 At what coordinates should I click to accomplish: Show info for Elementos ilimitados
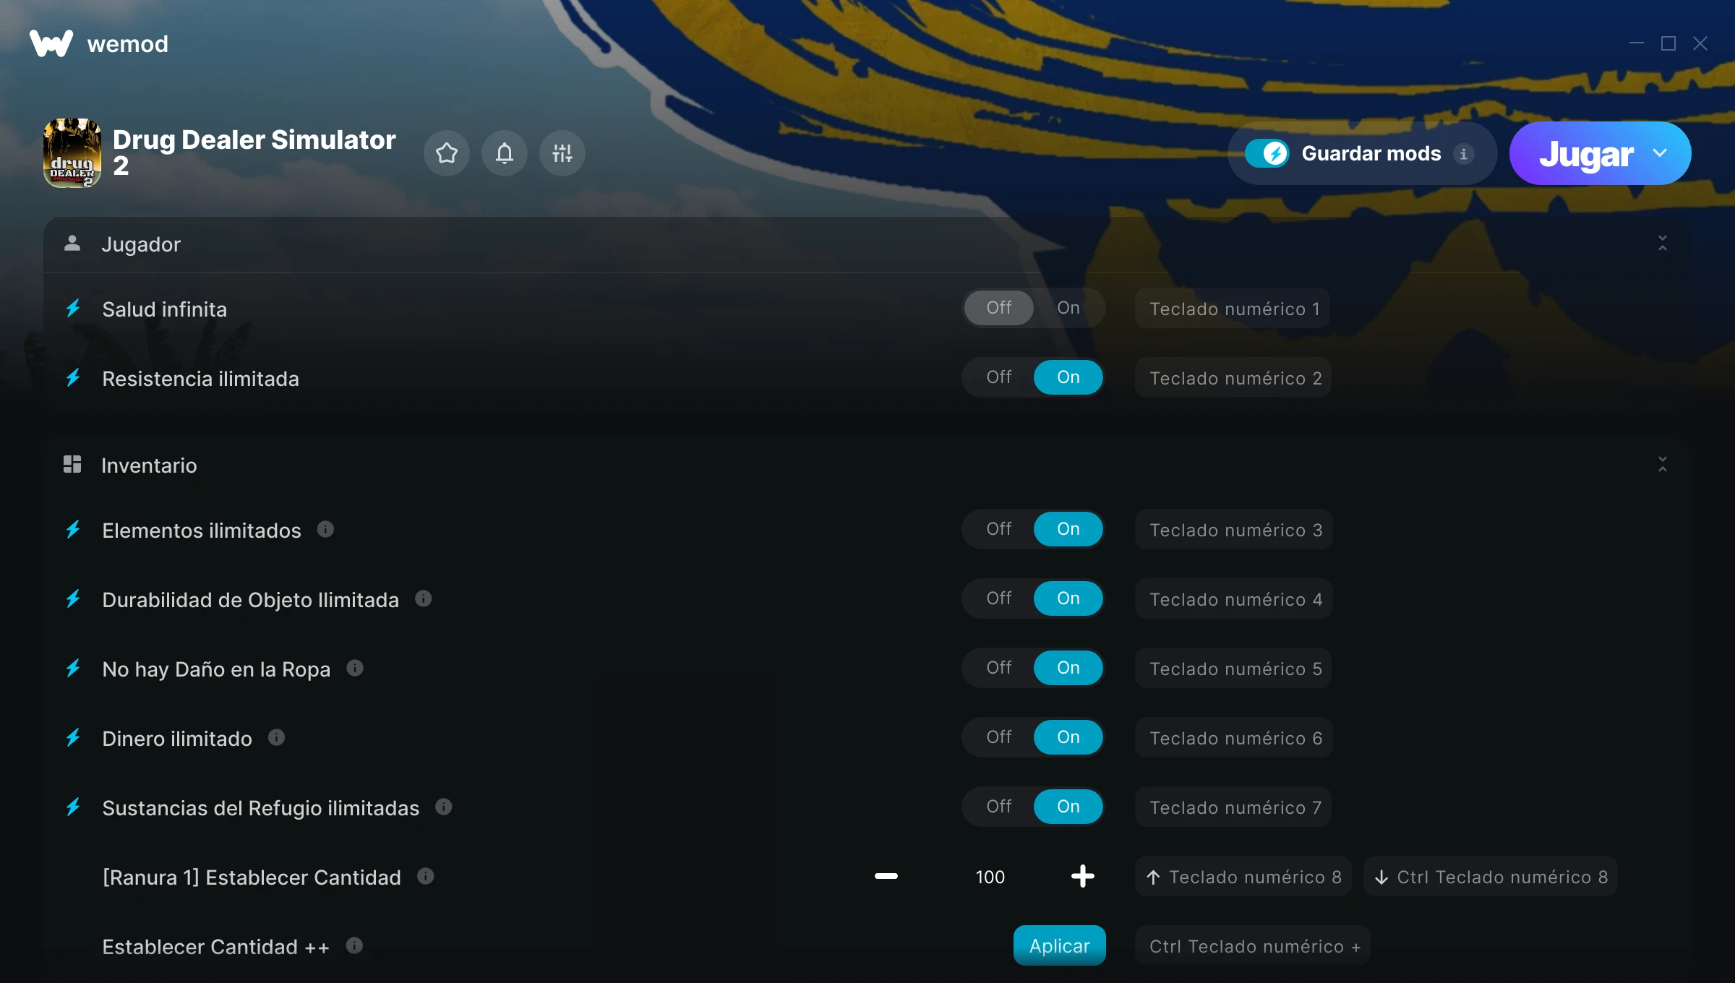325,530
